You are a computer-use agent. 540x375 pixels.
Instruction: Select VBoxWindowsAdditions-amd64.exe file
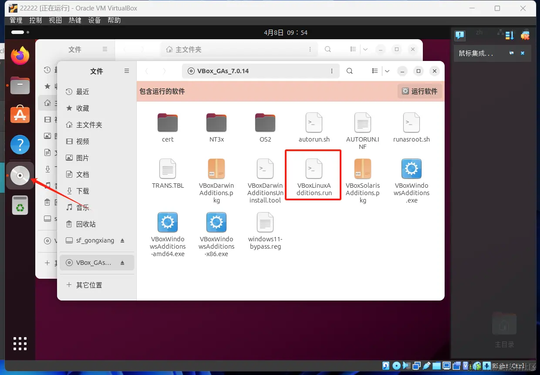pos(168,234)
